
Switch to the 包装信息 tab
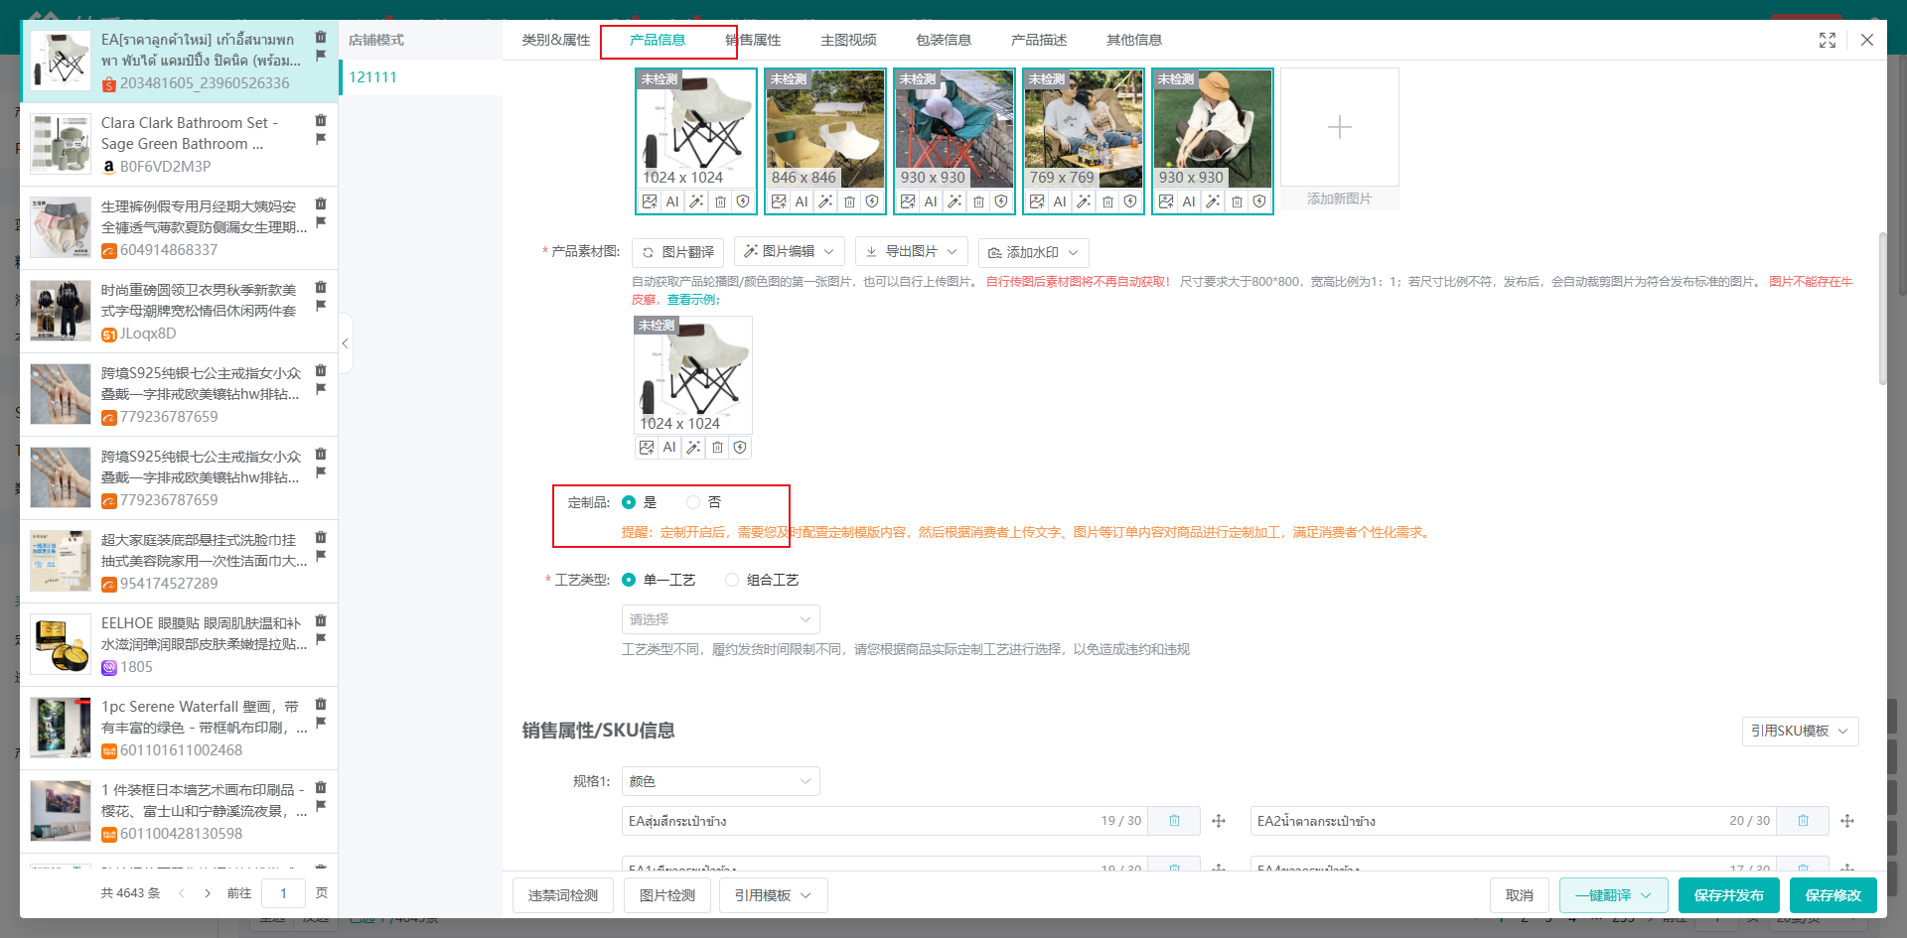click(x=944, y=40)
